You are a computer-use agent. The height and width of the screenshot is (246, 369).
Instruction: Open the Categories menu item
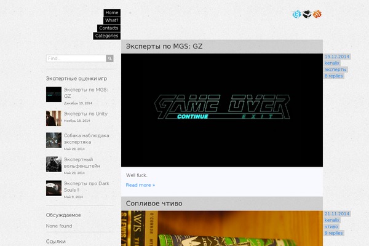tap(106, 36)
